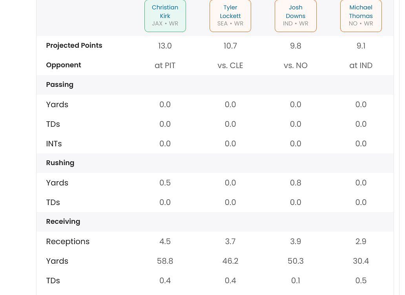Click the Receiving section header

click(x=63, y=221)
